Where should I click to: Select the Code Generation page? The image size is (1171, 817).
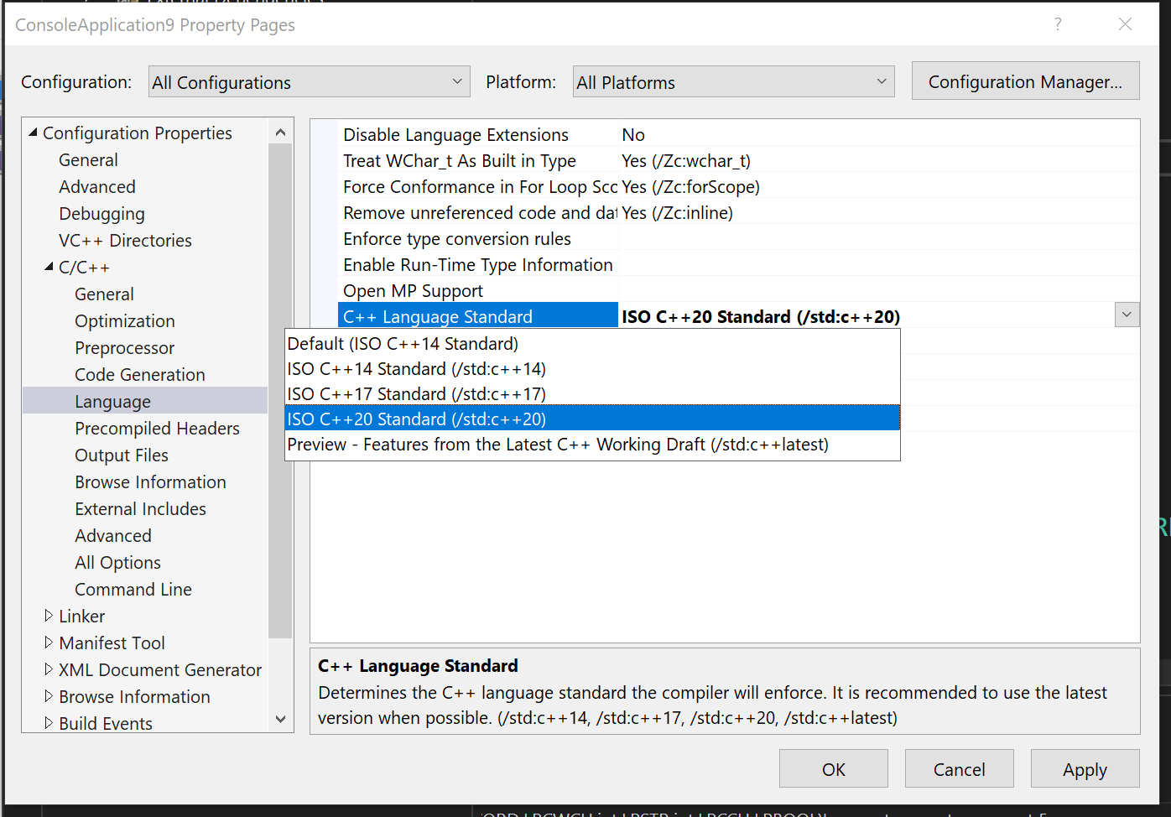point(140,374)
